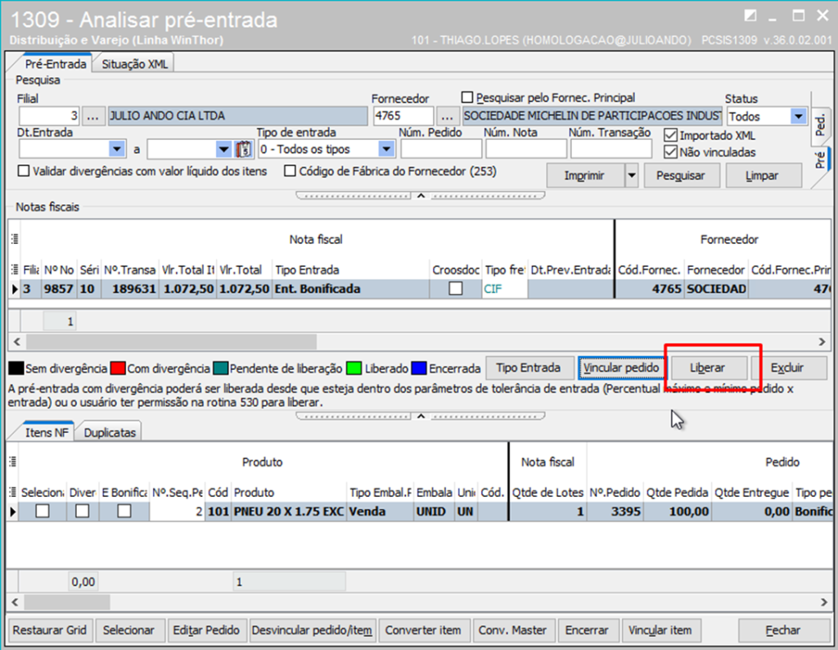Collapse the Pesquisa panel using the splitter arrow
Screen dimensions: 838x650
click(421, 196)
